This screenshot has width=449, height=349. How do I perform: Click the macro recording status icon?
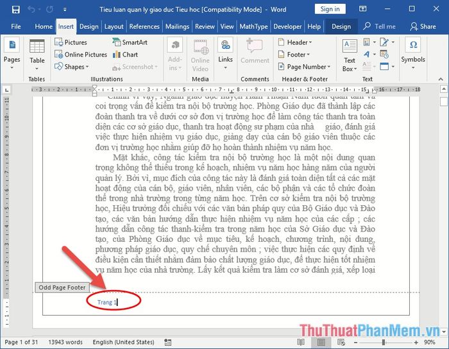point(168,342)
